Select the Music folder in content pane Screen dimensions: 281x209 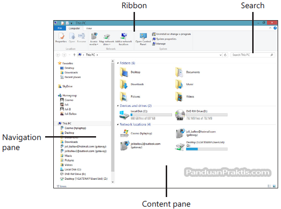point(184,84)
